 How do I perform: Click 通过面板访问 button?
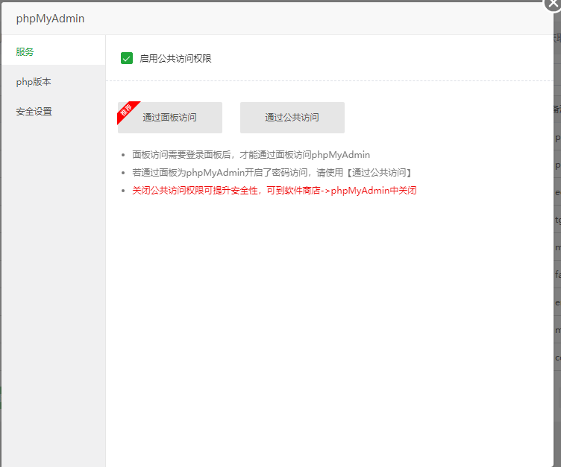(170, 118)
